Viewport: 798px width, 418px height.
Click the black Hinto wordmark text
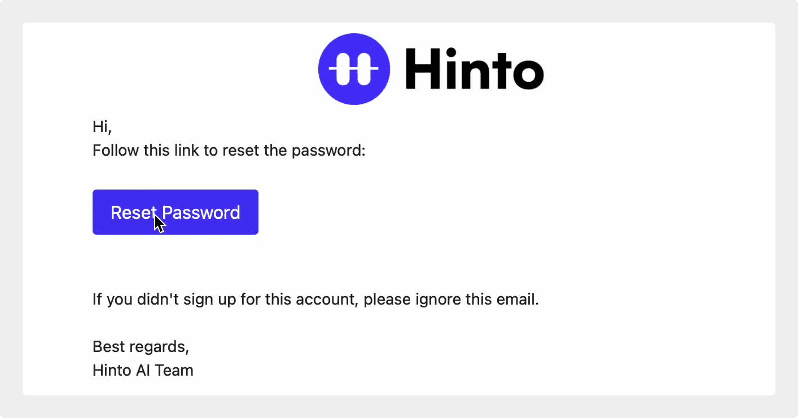pyautogui.click(x=475, y=68)
